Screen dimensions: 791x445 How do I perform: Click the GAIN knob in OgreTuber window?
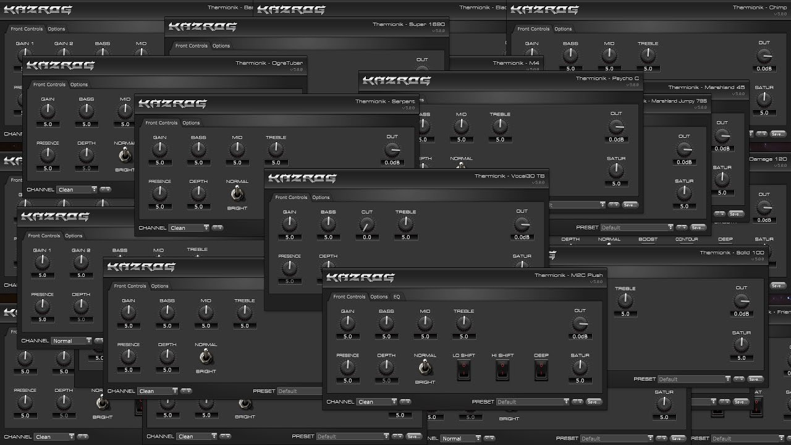(x=48, y=111)
